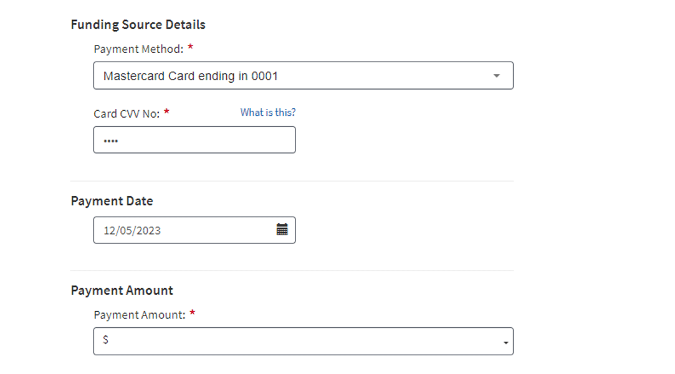This screenshot has height=374, width=675.
Task: Click the Funding Source Details heading
Action: pyautogui.click(x=138, y=25)
